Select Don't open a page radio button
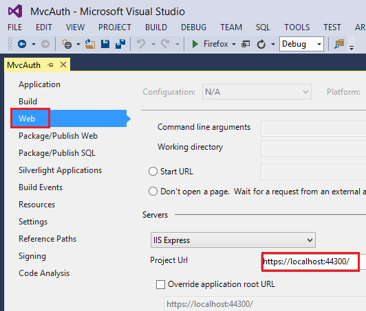Screen dimensions: 366x311 pos(153,192)
